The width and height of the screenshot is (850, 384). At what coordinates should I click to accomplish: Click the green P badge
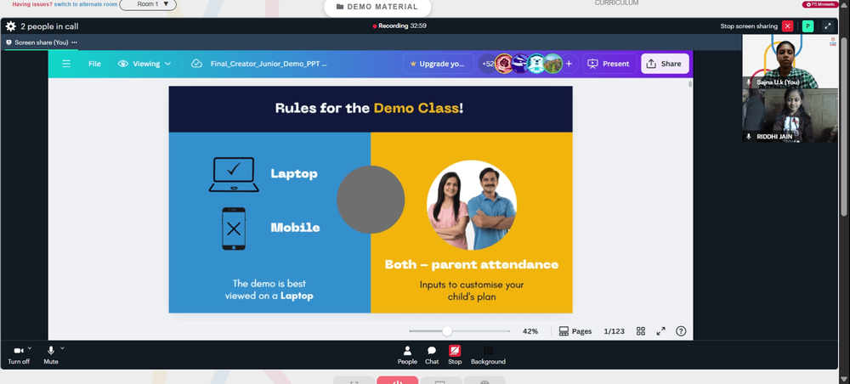[807, 26]
